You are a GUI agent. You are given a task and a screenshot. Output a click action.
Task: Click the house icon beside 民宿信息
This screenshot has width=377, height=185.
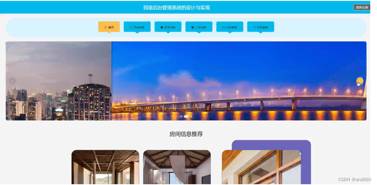tap(131, 27)
